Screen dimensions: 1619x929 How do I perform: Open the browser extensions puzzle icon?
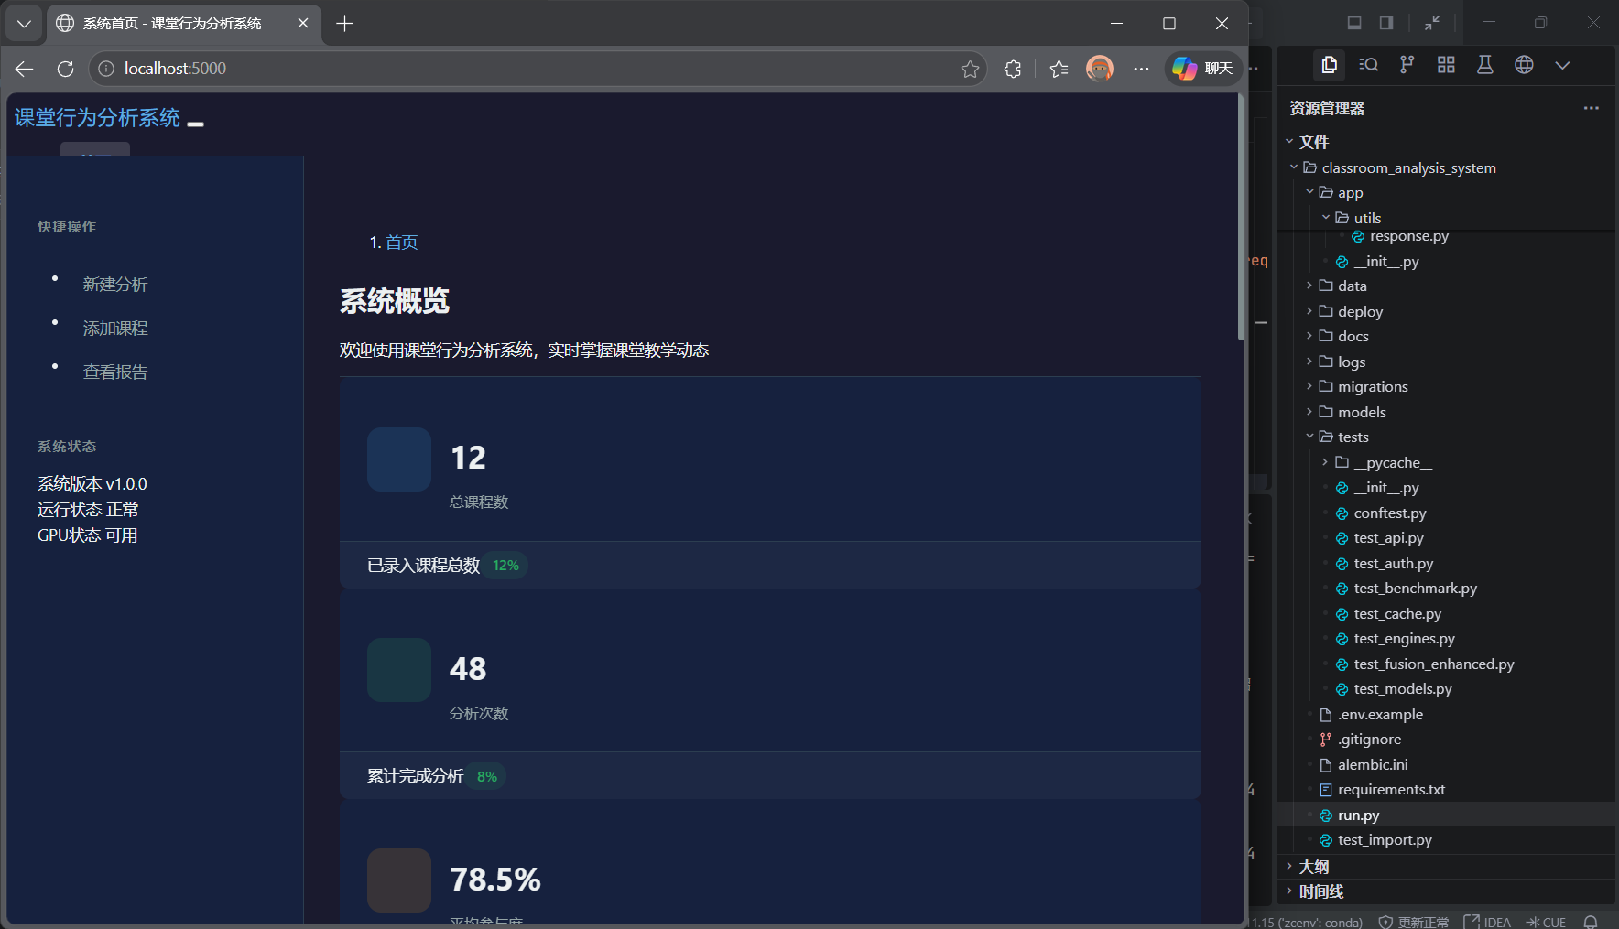pyautogui.click(x=1012, y=69)
